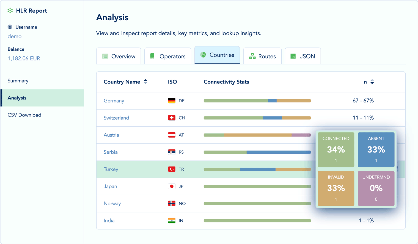Click the Germany flag icon
This screenshot has width=418, height=244.
(x=172, y=101)
